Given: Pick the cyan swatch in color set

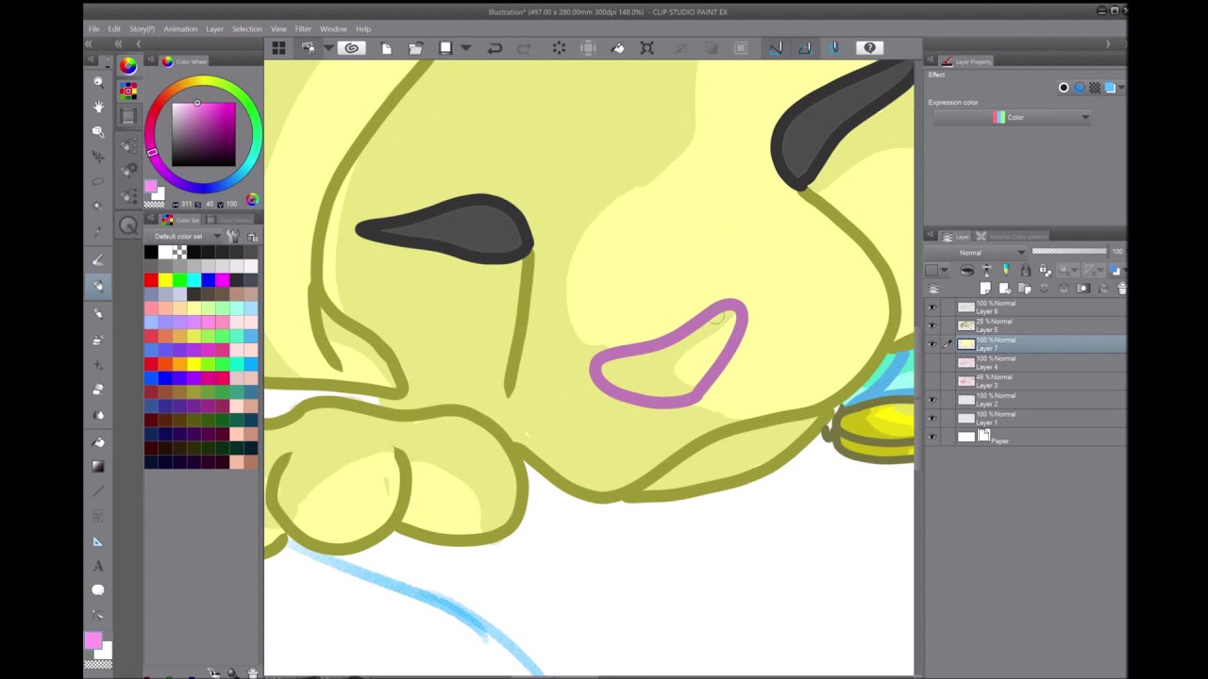Looking at the screenshot, I should click(193, 280).
